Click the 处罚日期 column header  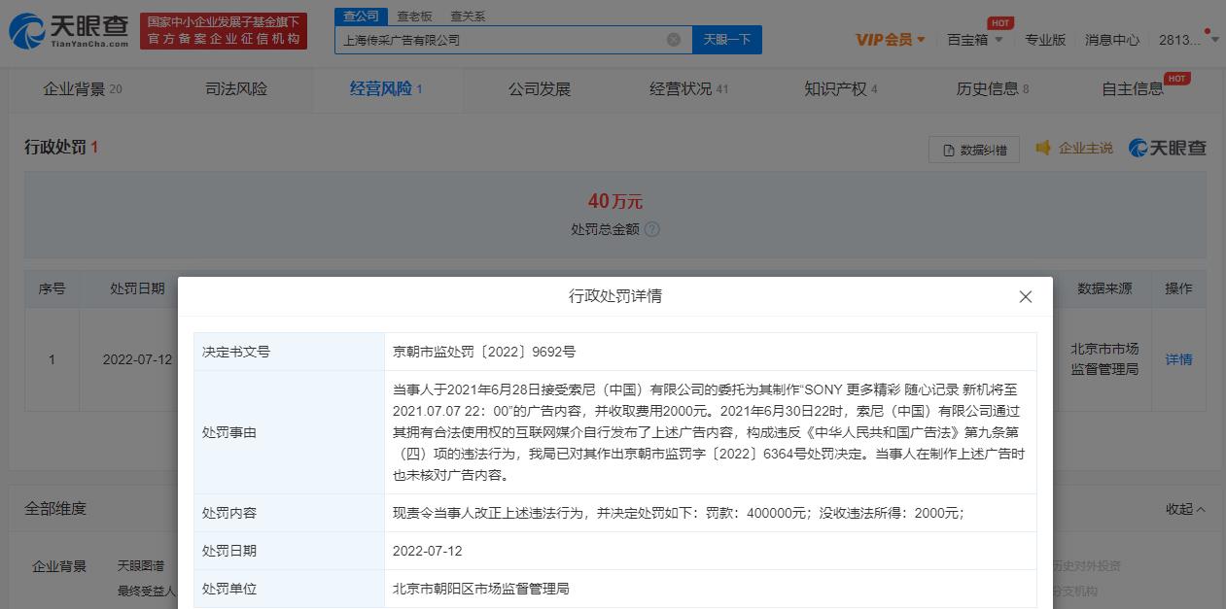click(x=137, y=288)
